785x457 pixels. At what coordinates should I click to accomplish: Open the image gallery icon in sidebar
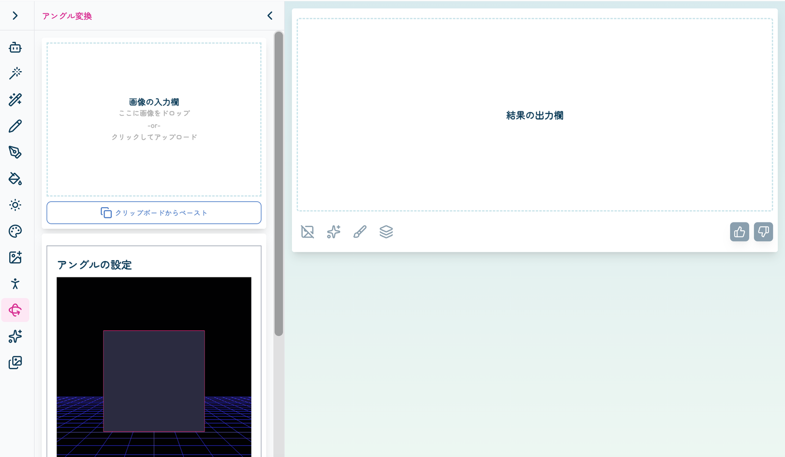[15, 363]
